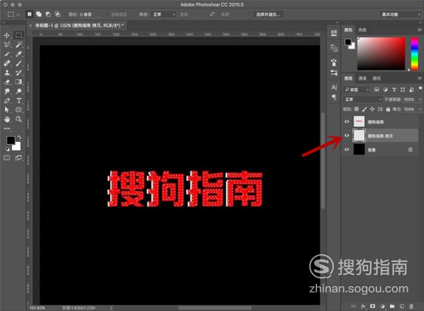This screenshot has width=424, height=311.
Task: Select the Eyedropper tool
Action: tap(19, 54)
